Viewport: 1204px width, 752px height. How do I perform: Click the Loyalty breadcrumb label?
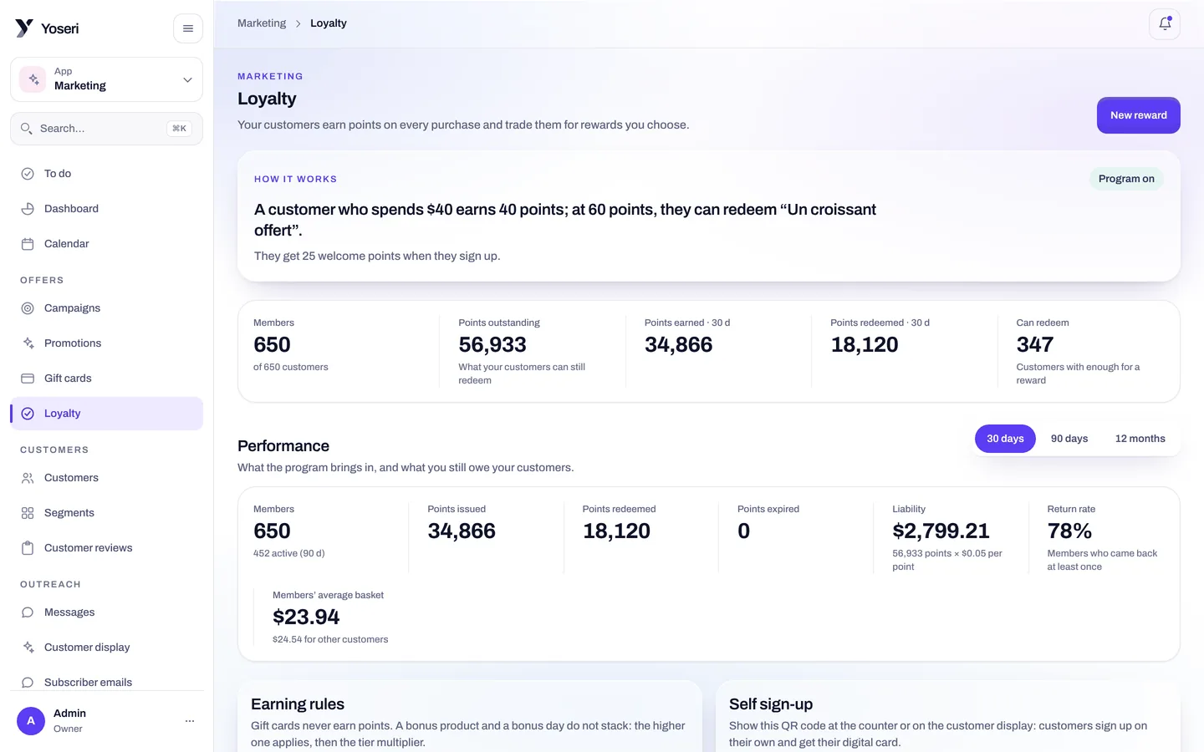pyautogui.click(x=329, y=23)
